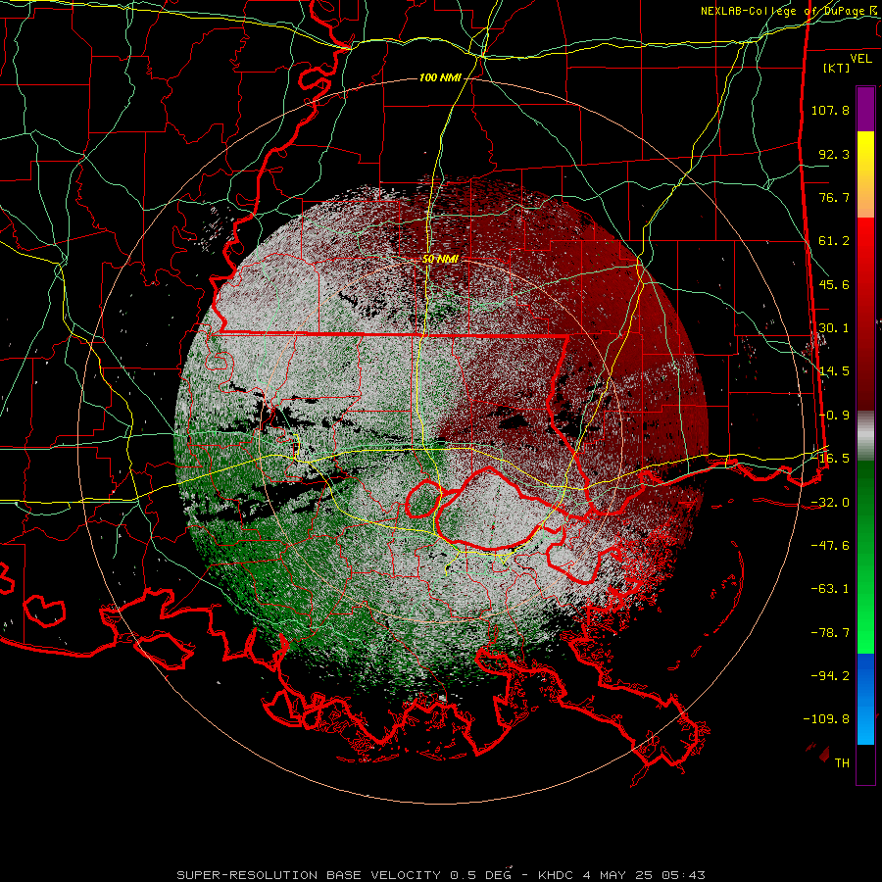Click the -78.7 value on velocity scale

coord(830,633)
